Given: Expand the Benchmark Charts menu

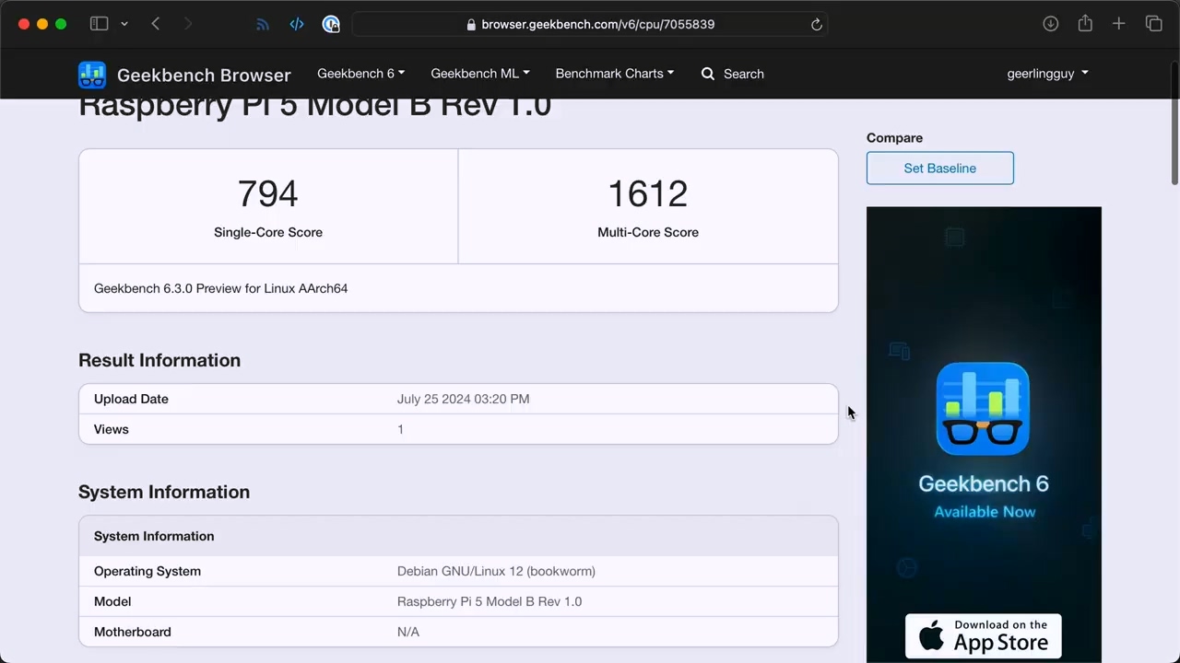Looking at the screenshot, I should pos(615,74).
